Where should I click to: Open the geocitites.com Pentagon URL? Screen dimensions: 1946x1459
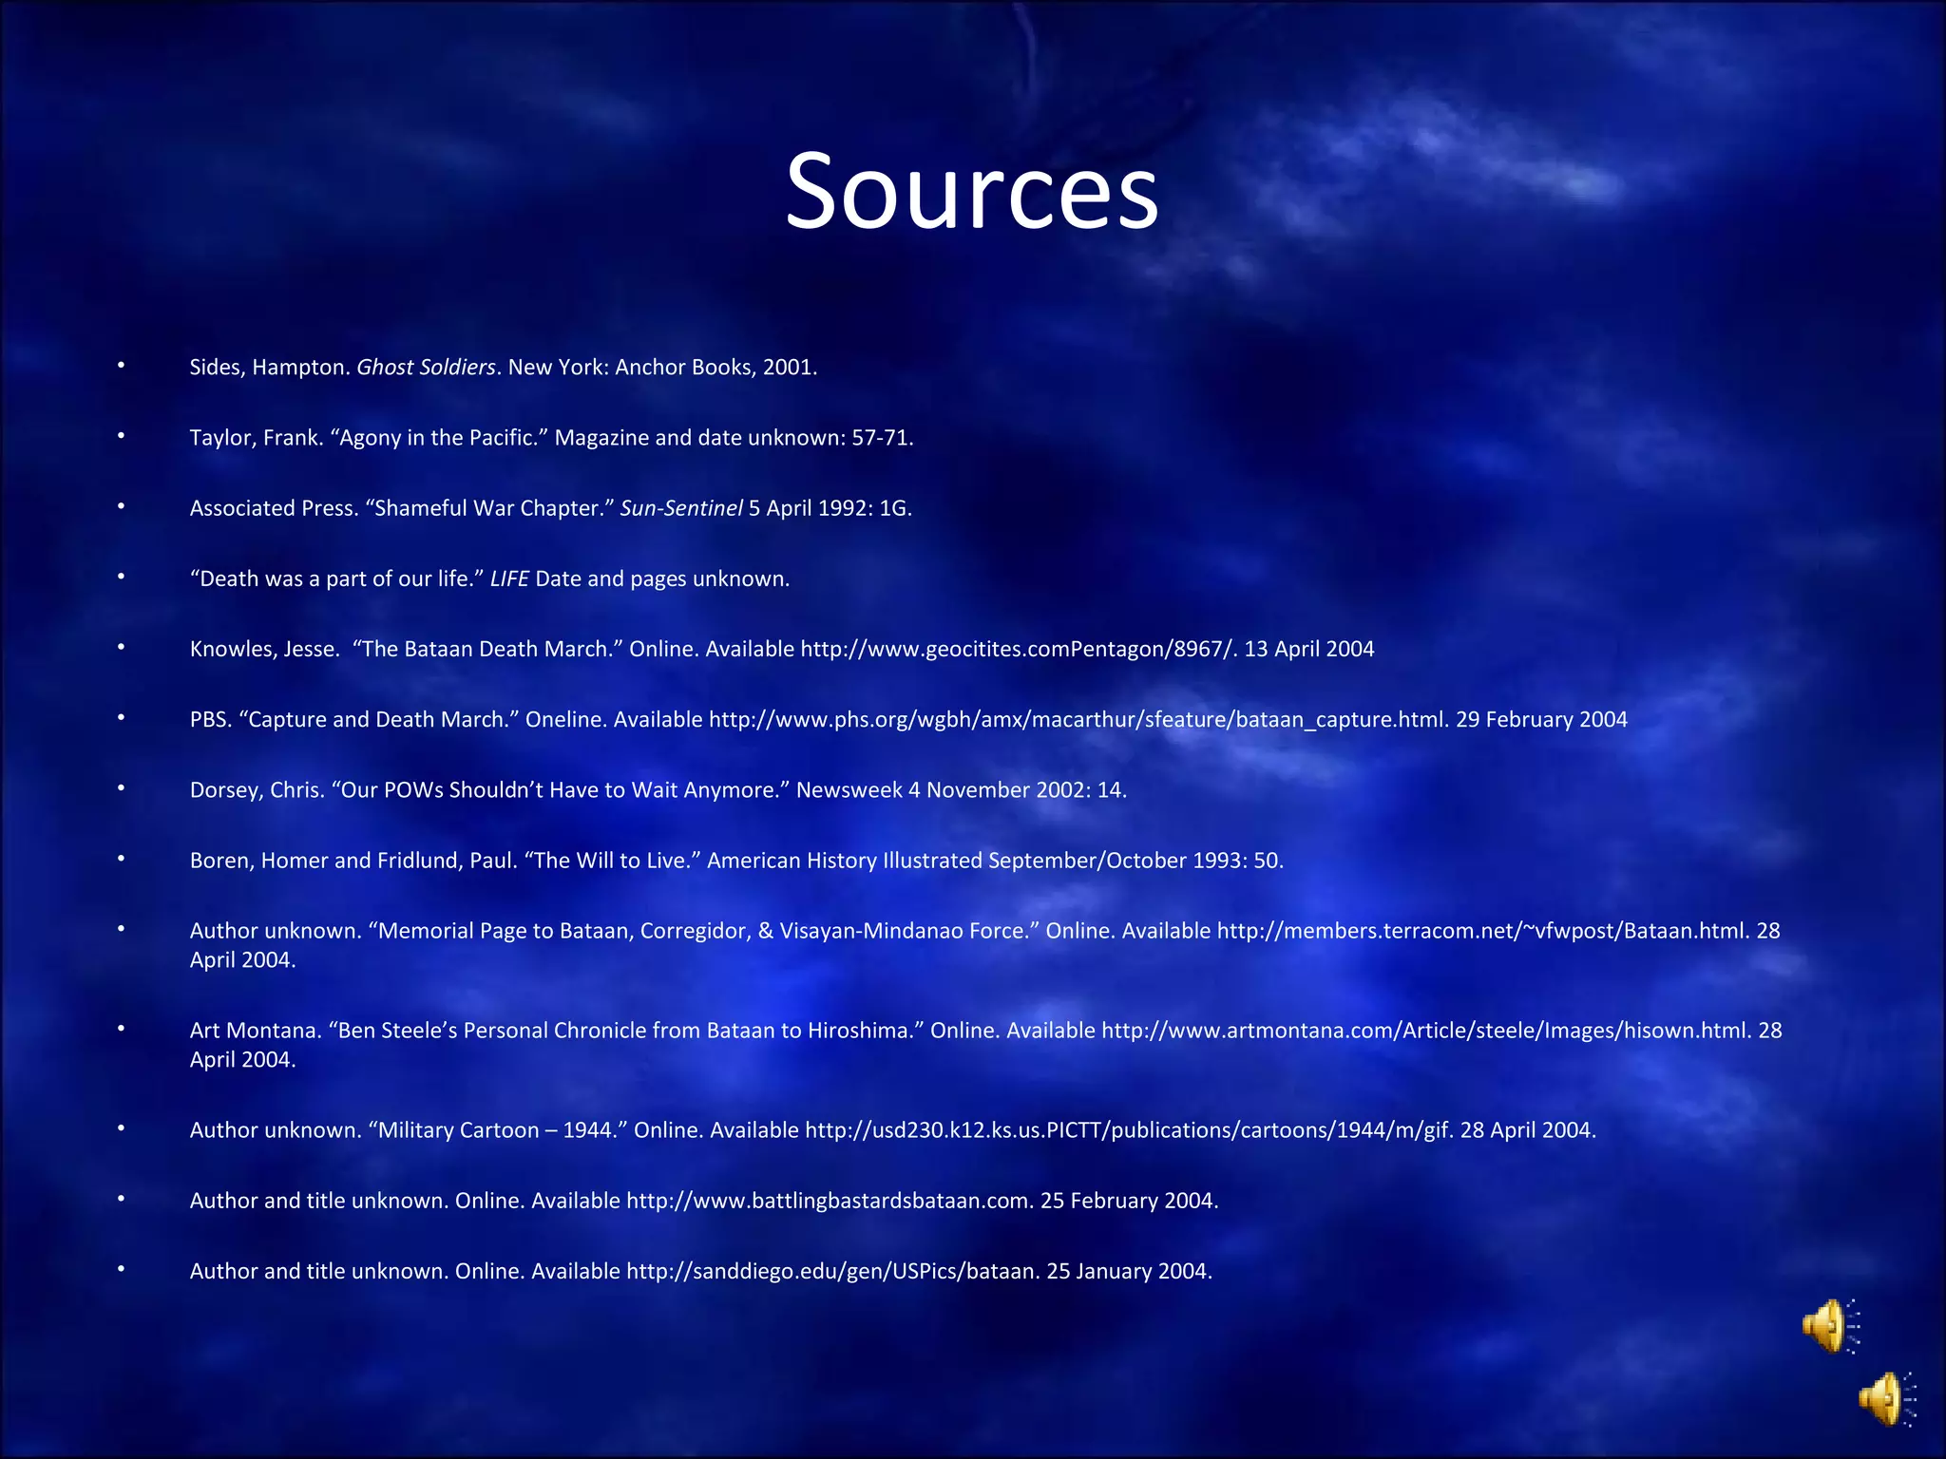tap(1019, 649)
